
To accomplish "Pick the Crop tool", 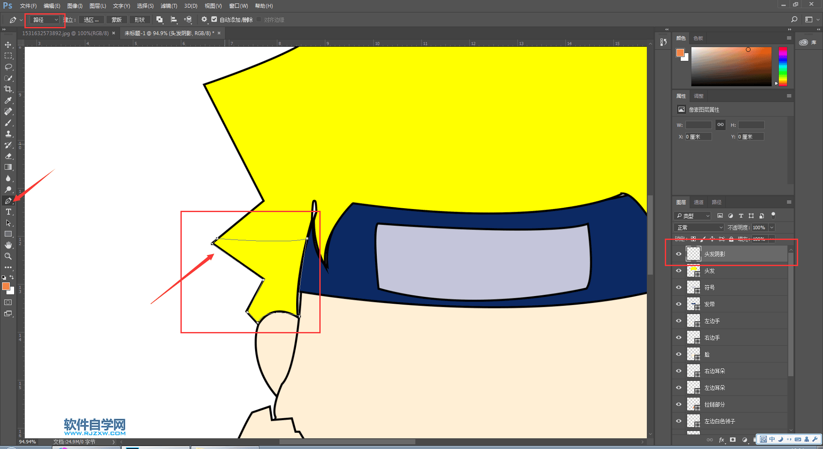I will [8, 89].
